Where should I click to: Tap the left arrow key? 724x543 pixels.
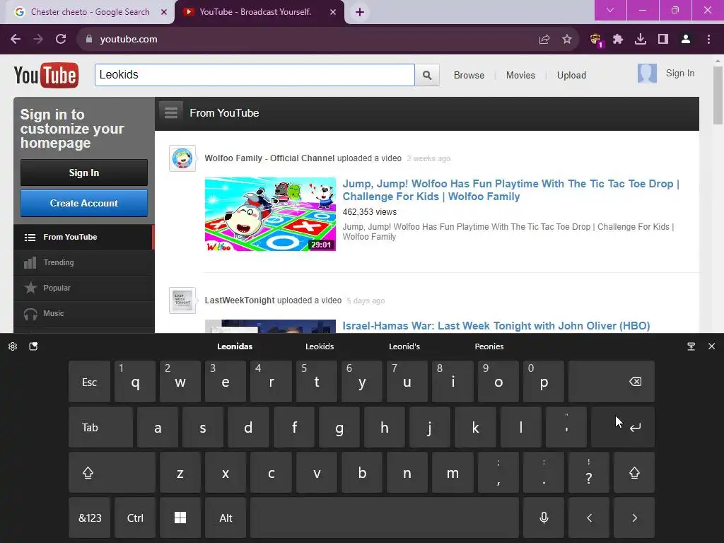point(589,518)
